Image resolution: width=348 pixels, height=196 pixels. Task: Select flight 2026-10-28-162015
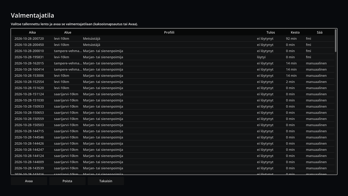pyautogui.click(x=174, y=63)
